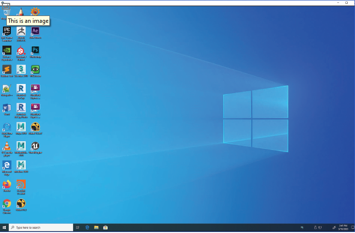The width and height of the screenshot is (355, 233).
Task: Open FlashBack Express icon with play triangle
Action: [35, 91]
